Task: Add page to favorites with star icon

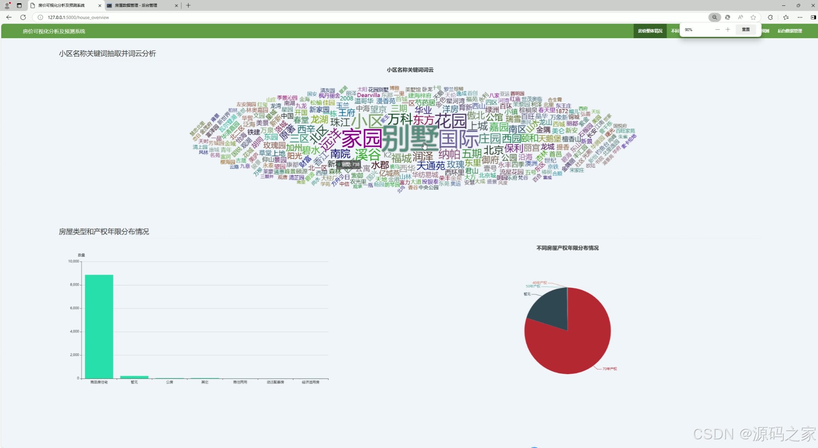Action: pyautogui.click(x=753, y=17)
